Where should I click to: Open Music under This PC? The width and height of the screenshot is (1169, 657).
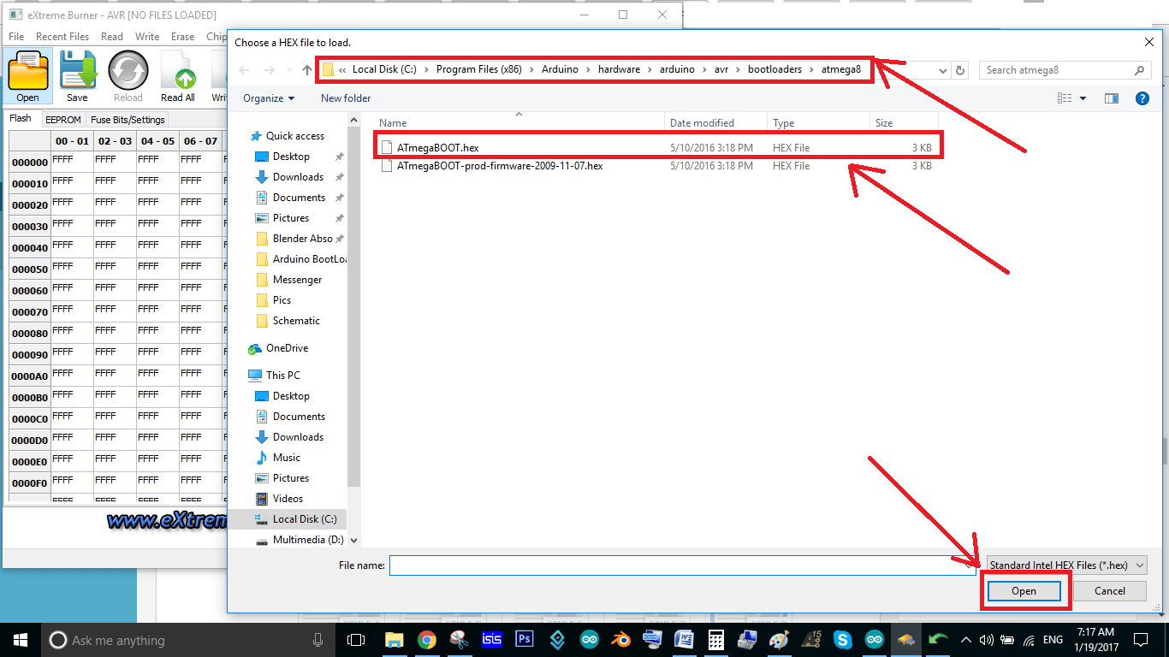click(286, 458)
